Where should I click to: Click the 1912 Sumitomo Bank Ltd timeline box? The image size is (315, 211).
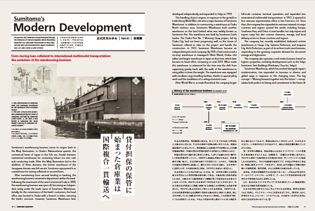222,107
